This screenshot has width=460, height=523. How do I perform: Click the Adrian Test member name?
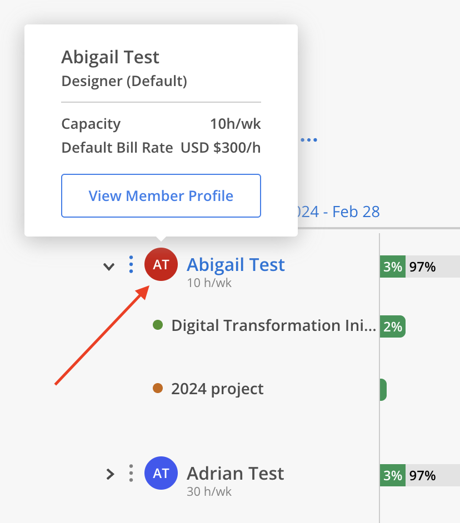tap(235, 473)
